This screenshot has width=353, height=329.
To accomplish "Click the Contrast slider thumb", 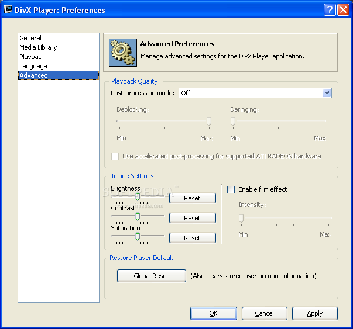I will click(138, 217).
